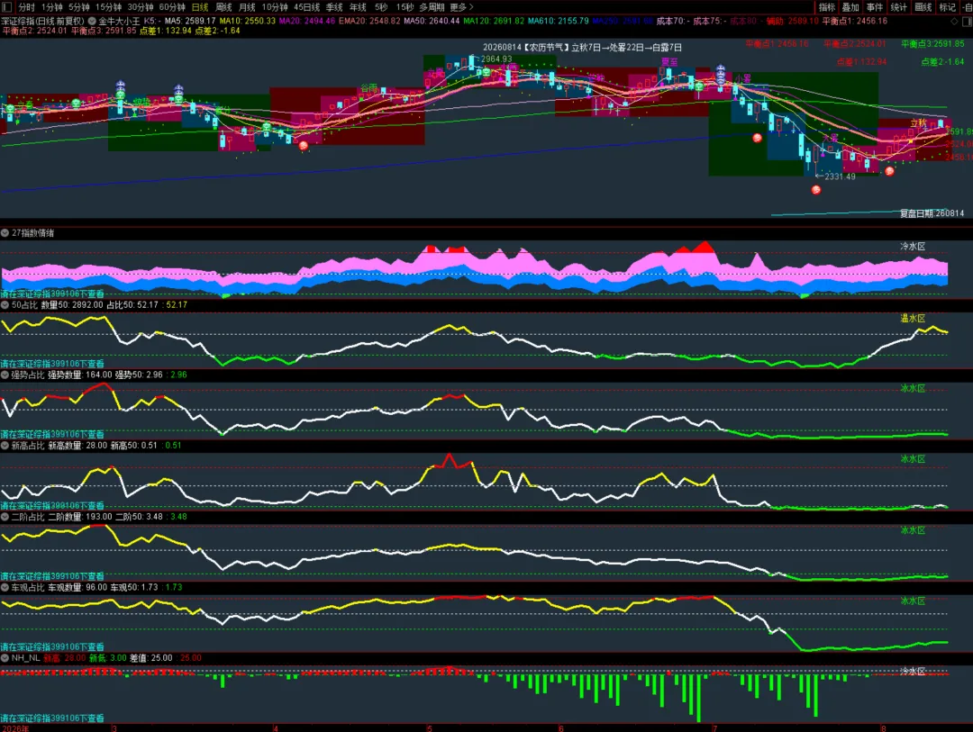Click the 夏至 solar term label on chart

(x=669, y=62)
